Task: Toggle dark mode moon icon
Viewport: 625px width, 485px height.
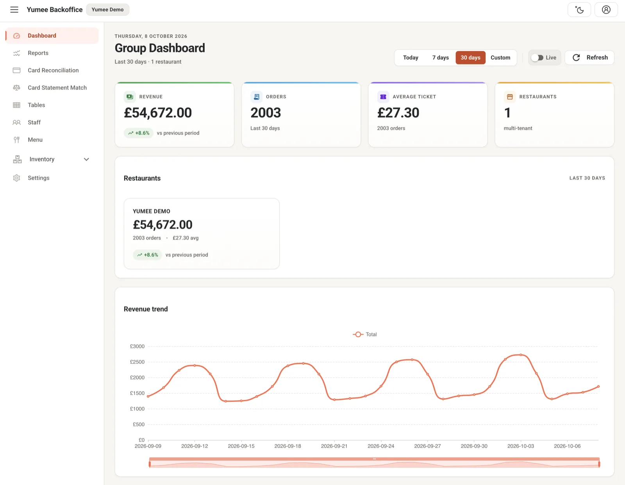Action: [579, 10]
